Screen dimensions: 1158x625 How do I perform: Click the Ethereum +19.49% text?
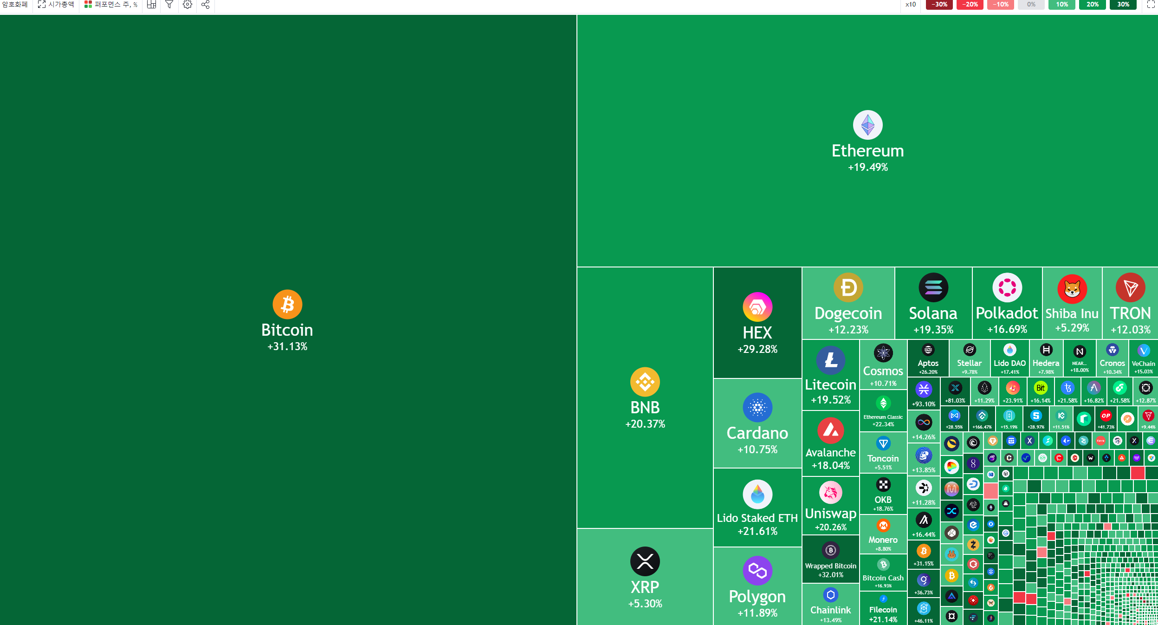click(868, 167)
